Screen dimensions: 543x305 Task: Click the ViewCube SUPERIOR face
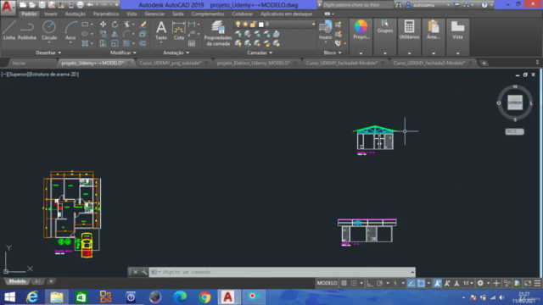click(x=515, y=103)
